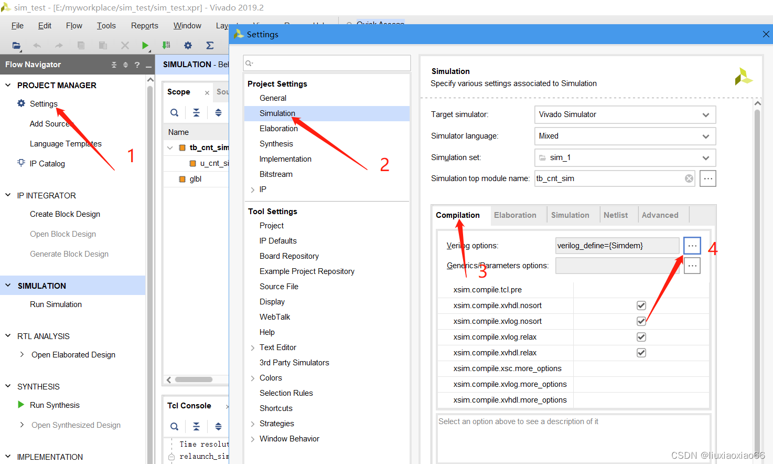Toggle xsim.compile.xvlog.nosort checkbox

pos(641,321)
